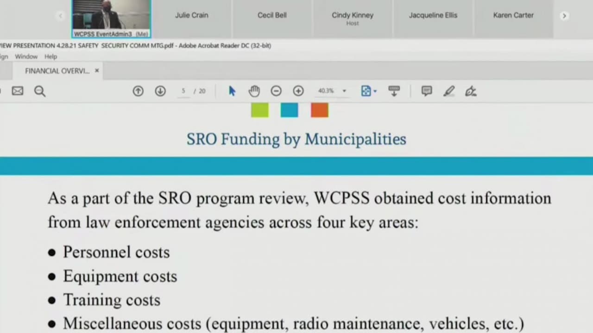Open the Window menu
The height and width of the screenshot is (333, 593).
26,56
